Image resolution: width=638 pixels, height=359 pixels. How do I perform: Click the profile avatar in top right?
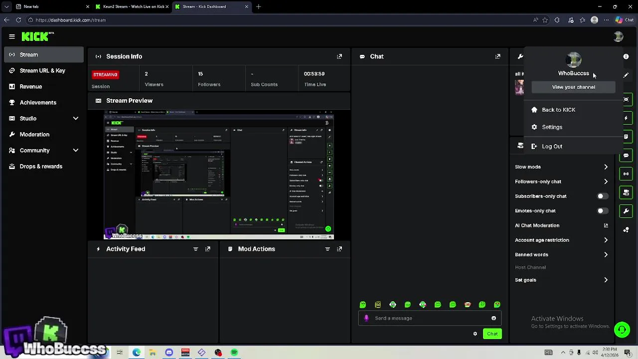pyautogui.click(x=618, y=36)
